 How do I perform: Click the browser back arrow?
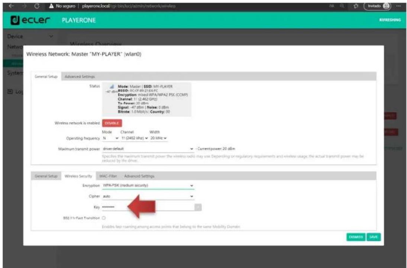pyautogui.click(x=6, y=6)
